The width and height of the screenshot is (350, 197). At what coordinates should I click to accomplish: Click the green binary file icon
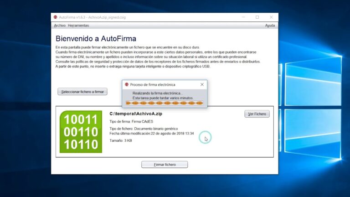(x=81, y=132)
